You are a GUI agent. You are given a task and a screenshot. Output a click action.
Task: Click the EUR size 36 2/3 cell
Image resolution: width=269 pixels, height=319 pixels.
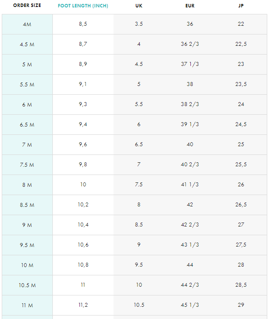pyautogui.click(x=190, y=44)
